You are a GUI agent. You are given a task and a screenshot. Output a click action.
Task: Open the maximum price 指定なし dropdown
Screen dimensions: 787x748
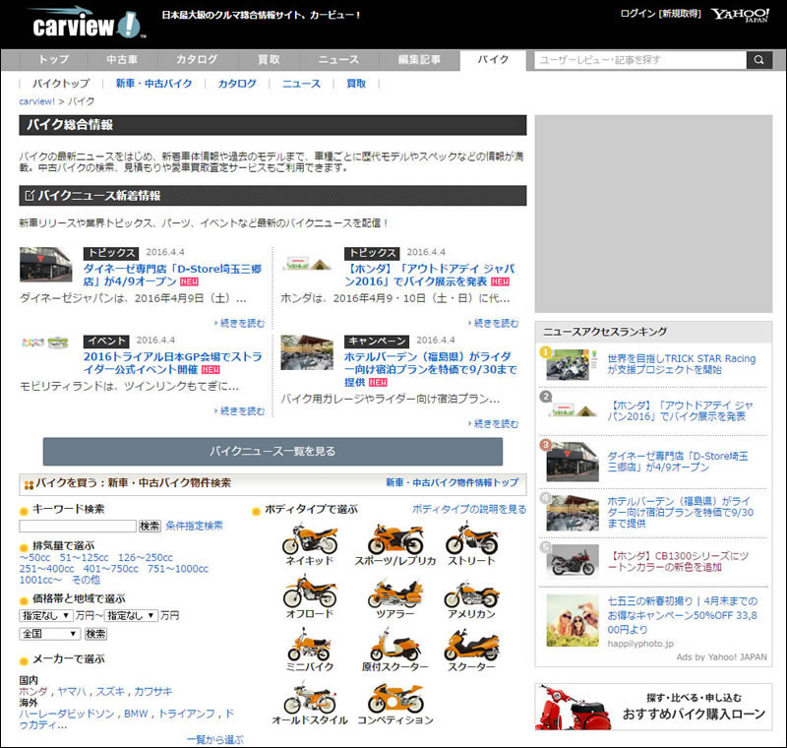(x=132, y=615)
